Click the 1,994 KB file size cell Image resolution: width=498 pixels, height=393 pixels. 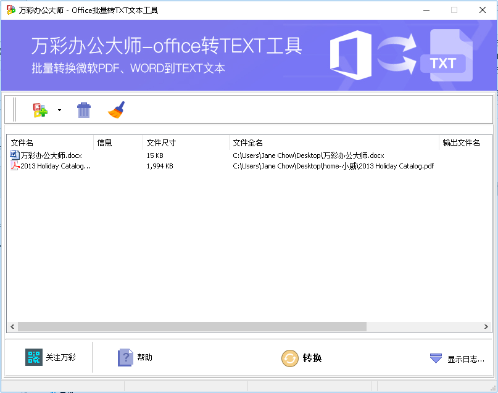point(160,166)
